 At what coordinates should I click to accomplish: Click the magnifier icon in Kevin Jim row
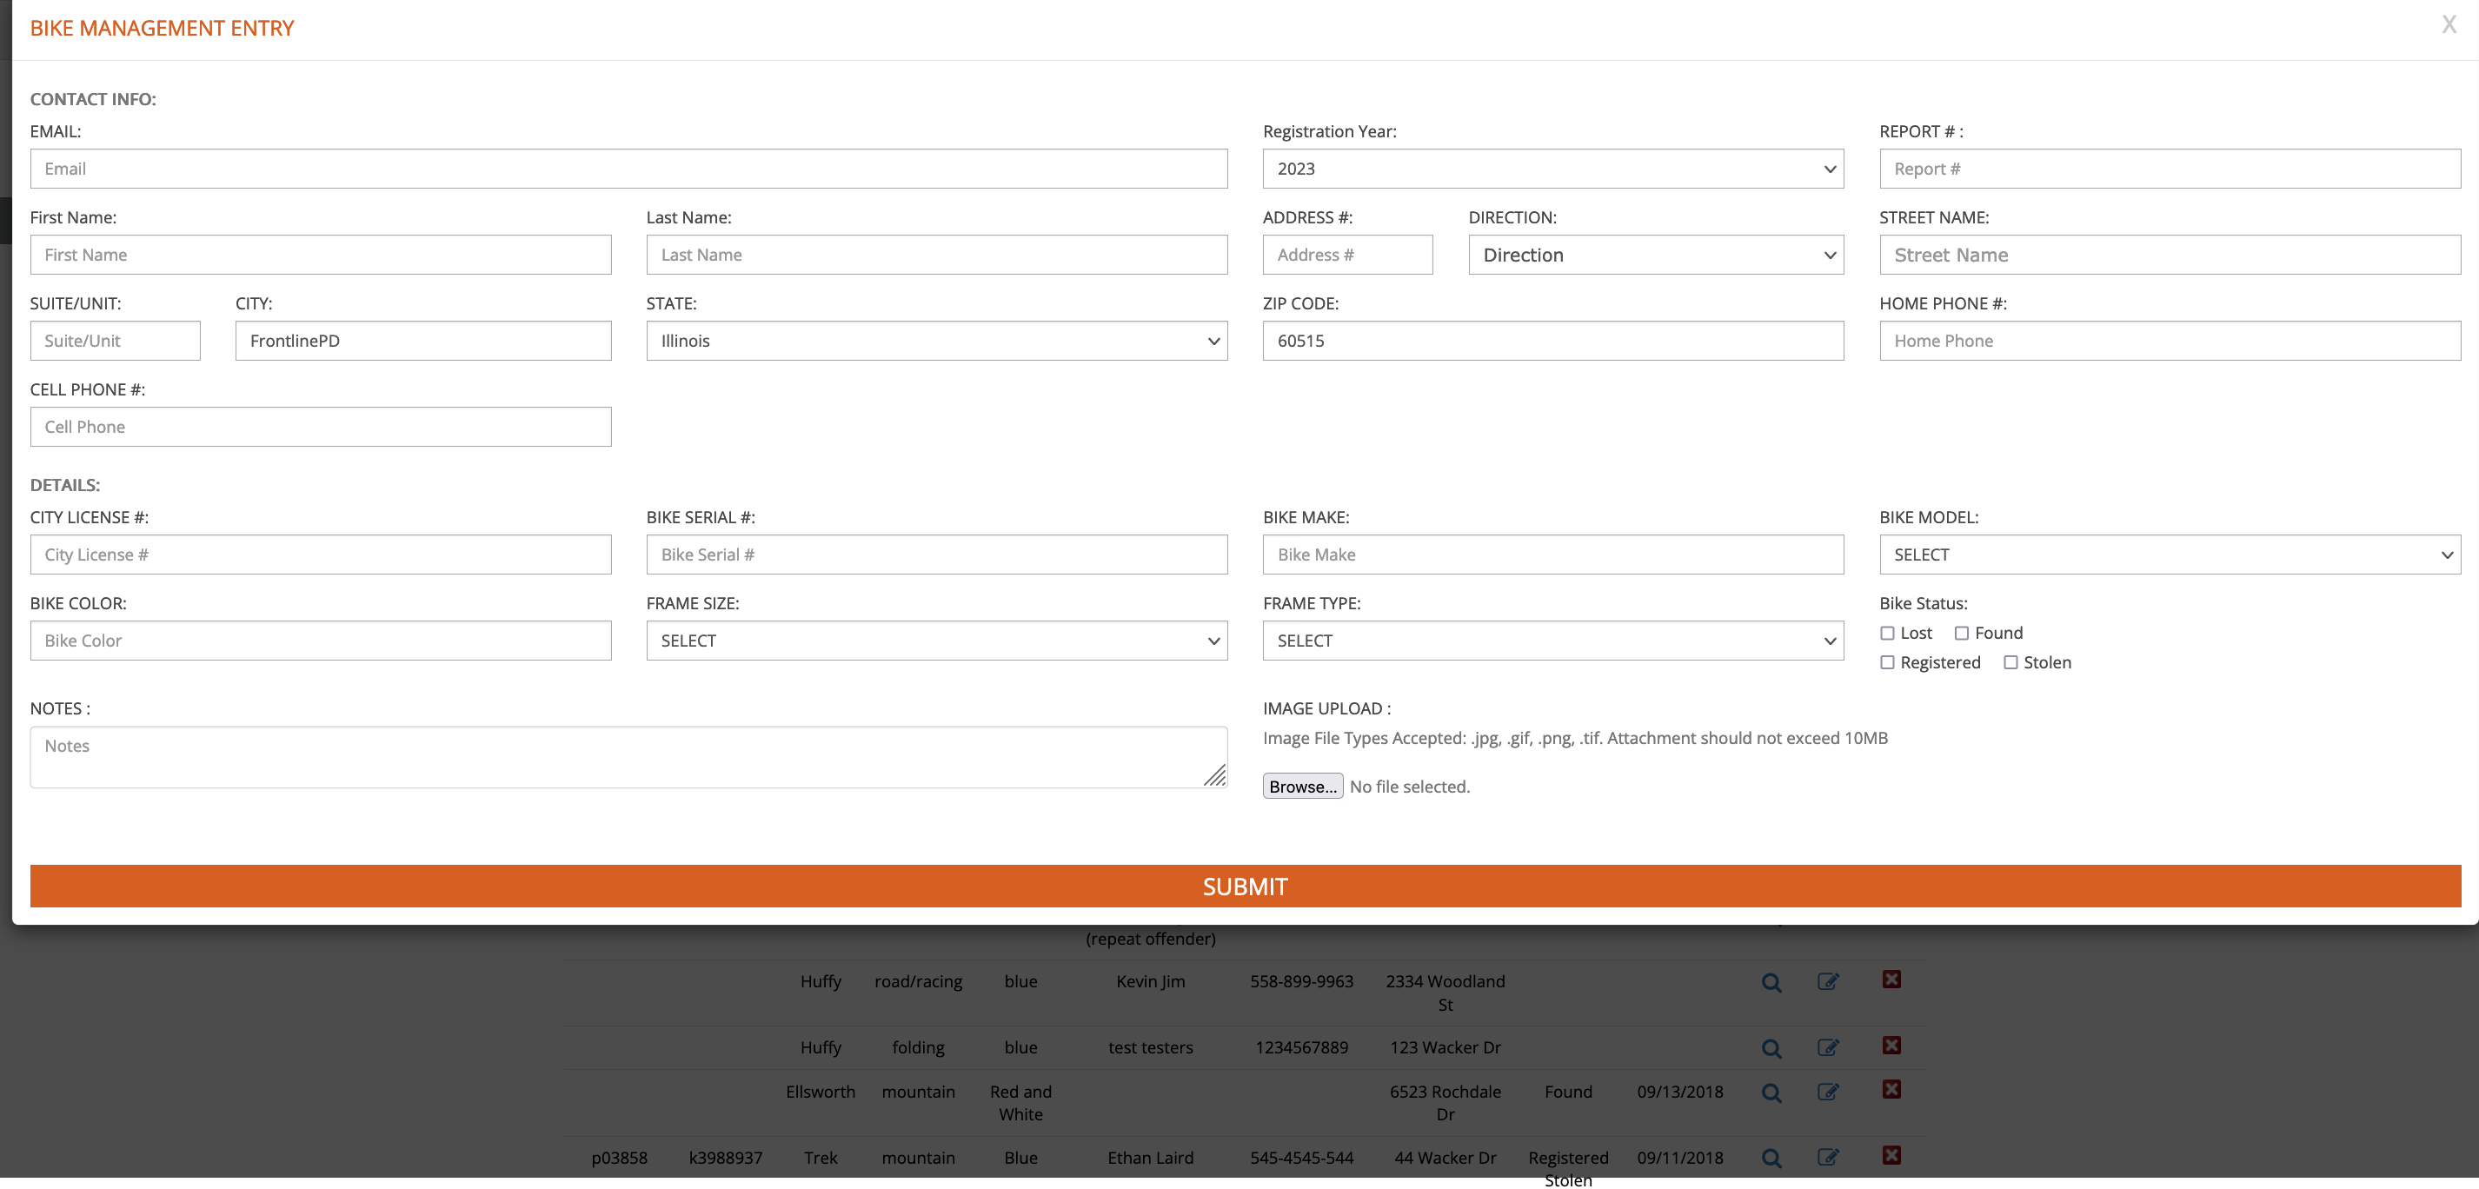[x=1771, y=982]
